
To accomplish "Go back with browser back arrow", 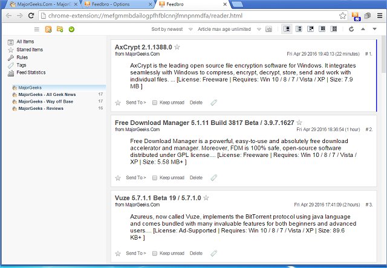I will [x=8, y=16].
